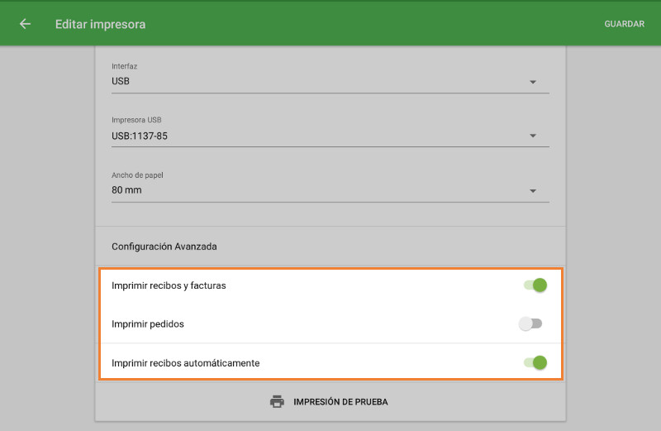
Task: Click the printer icon for test print
Action: 277,402
